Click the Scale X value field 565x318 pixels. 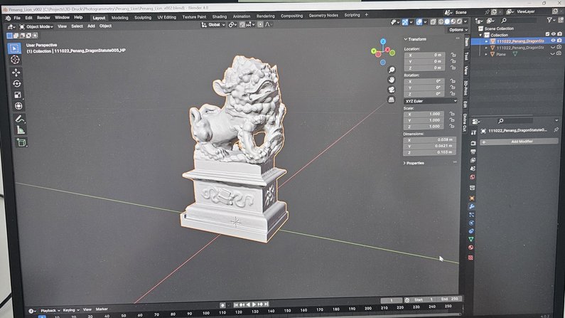[x=424, y=114]
